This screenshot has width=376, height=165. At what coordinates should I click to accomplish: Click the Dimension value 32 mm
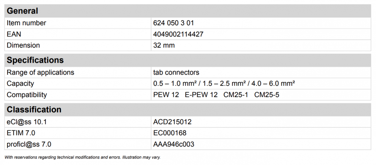(x=164, y=45)
